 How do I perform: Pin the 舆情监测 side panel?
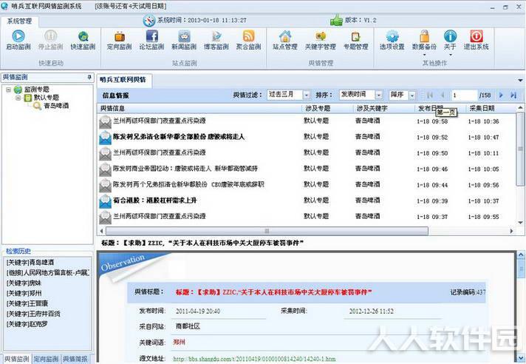tap(89, 77)
